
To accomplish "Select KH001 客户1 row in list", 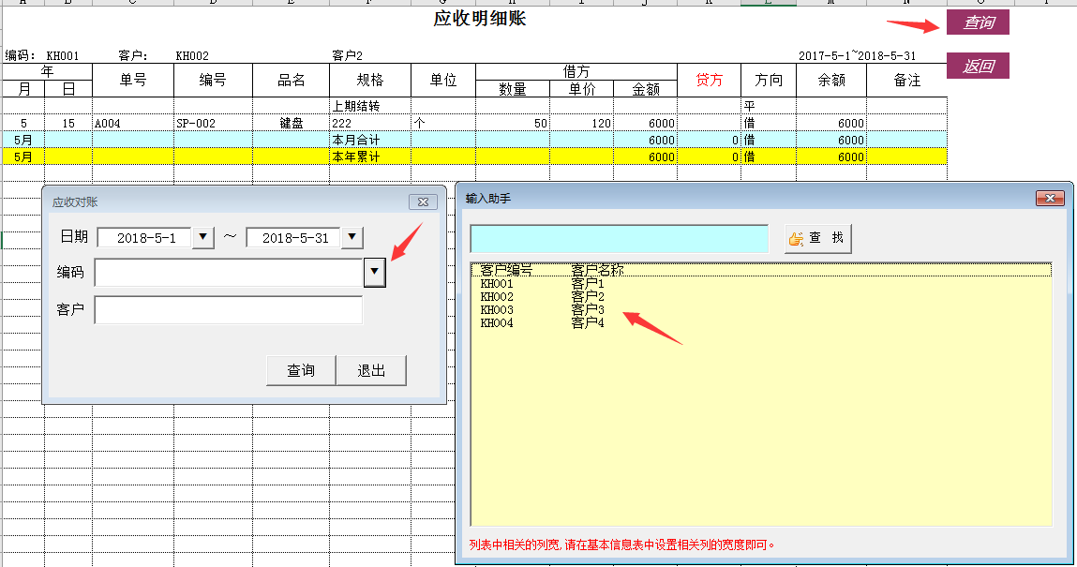I will coord(761,283).
